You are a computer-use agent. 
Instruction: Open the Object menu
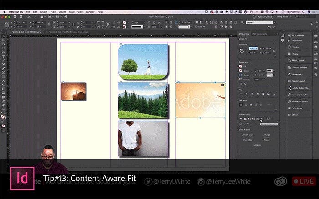pyautogui.click(x=61, y=11)
